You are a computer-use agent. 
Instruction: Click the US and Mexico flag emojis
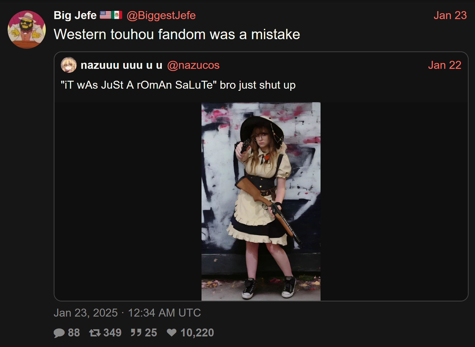click(x=111, y=15)
